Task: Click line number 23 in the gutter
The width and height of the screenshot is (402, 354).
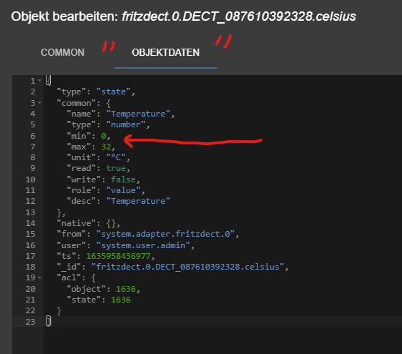Action: coord(30,322)
